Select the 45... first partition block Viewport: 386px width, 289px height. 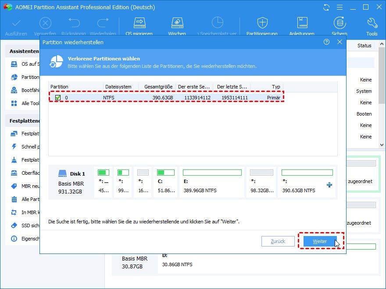[104, 182]
